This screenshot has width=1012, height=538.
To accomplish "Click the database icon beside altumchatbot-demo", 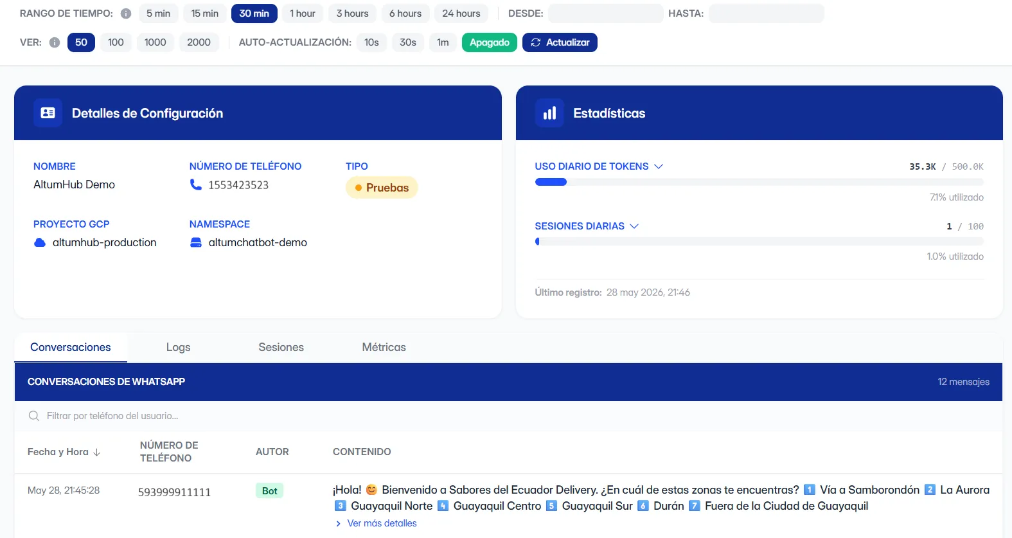I will point(196,242).
